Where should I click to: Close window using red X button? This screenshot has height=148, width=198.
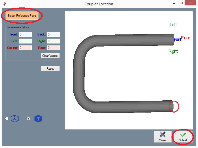coord(191,3)
